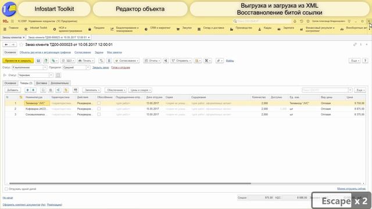
Task: Click the help question mark button
Action: 365,60
